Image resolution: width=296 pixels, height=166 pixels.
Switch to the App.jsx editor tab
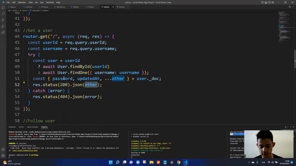[x=12, y=7]
